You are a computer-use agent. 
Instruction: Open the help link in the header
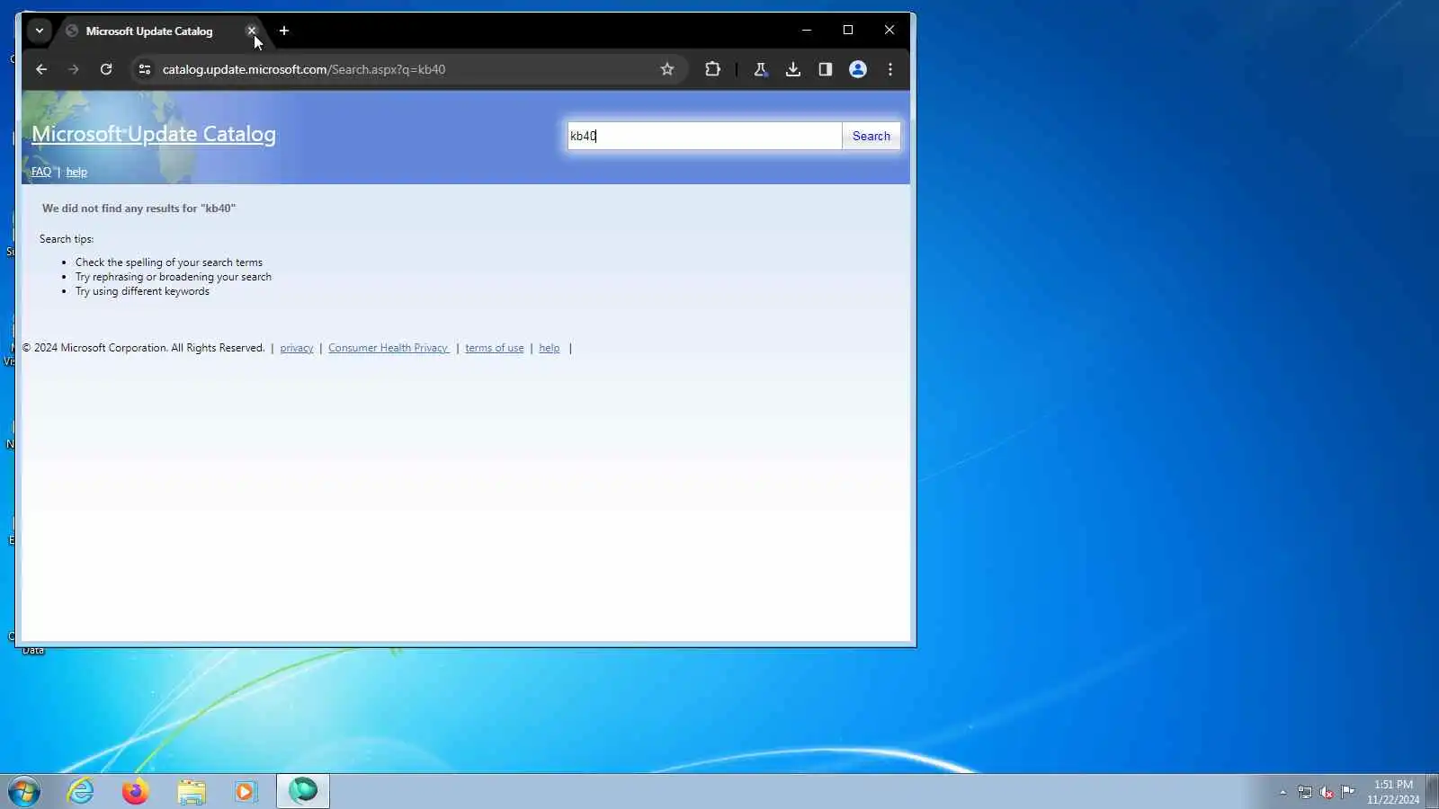76,172
